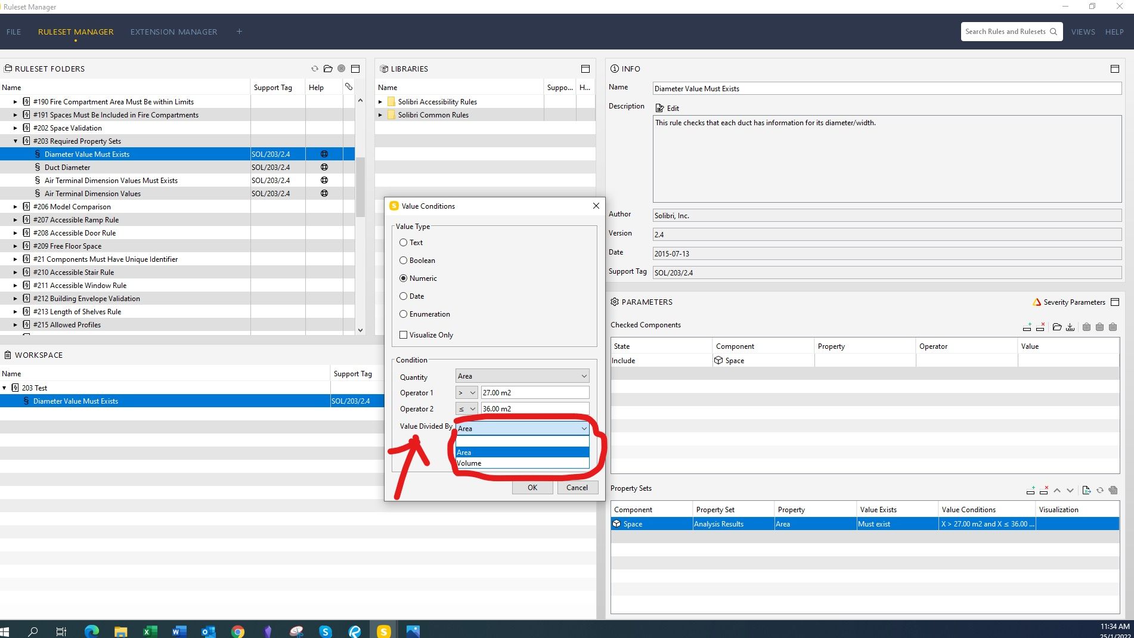Click Edit description icon
1134x638 pixels.
coord(660,108)
